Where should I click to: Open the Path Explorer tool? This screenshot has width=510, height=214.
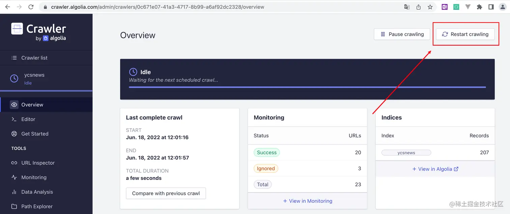(37, 206)
